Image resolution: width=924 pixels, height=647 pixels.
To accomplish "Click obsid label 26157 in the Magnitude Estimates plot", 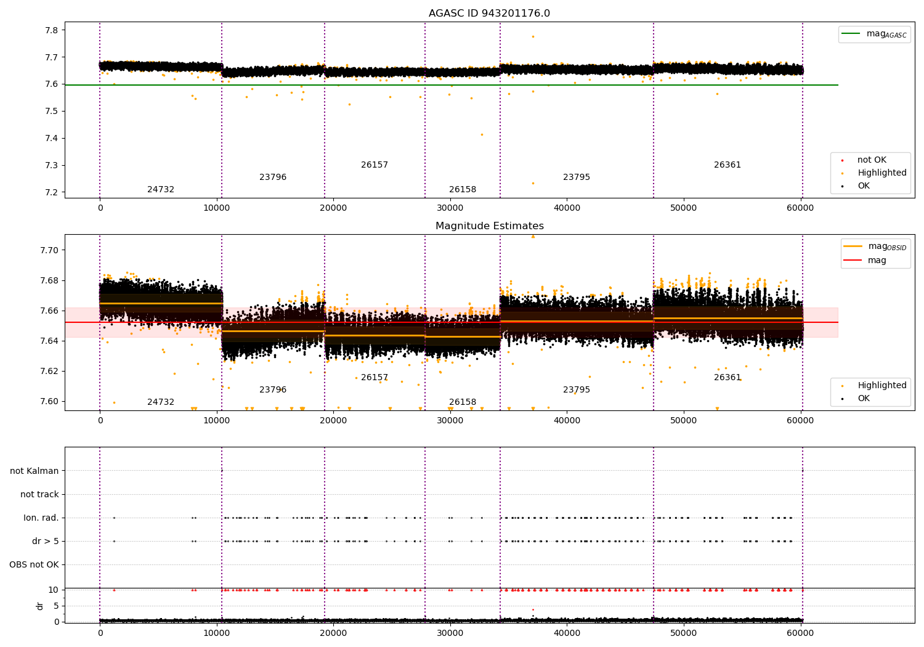I will 375,378.
